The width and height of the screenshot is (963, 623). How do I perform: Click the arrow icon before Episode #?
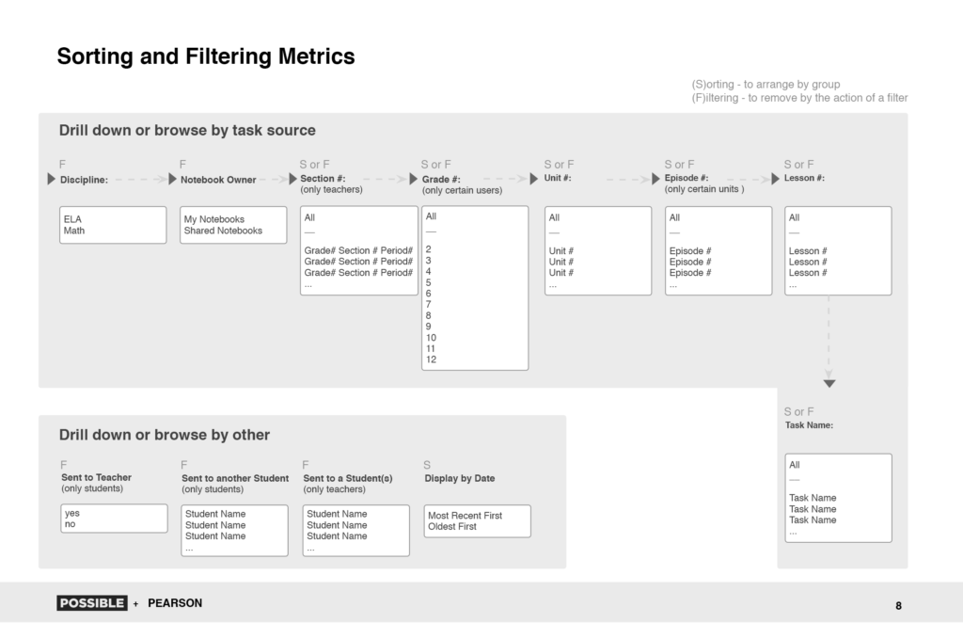click(x=655, y=179)
